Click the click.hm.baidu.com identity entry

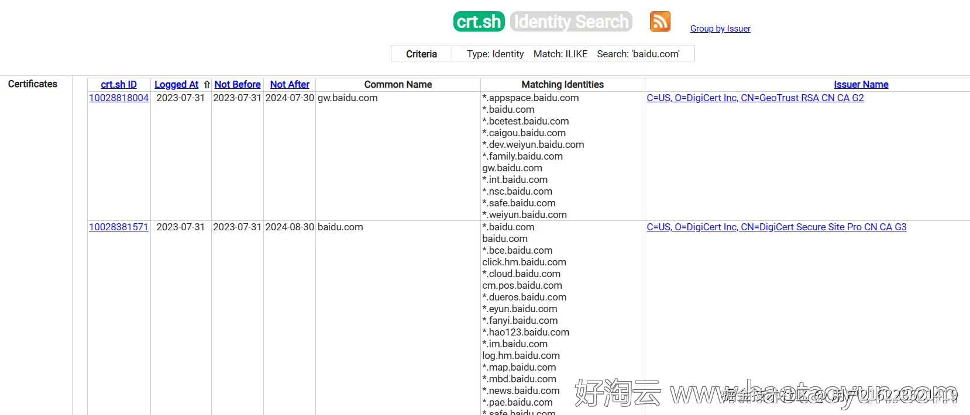[524, 262]
